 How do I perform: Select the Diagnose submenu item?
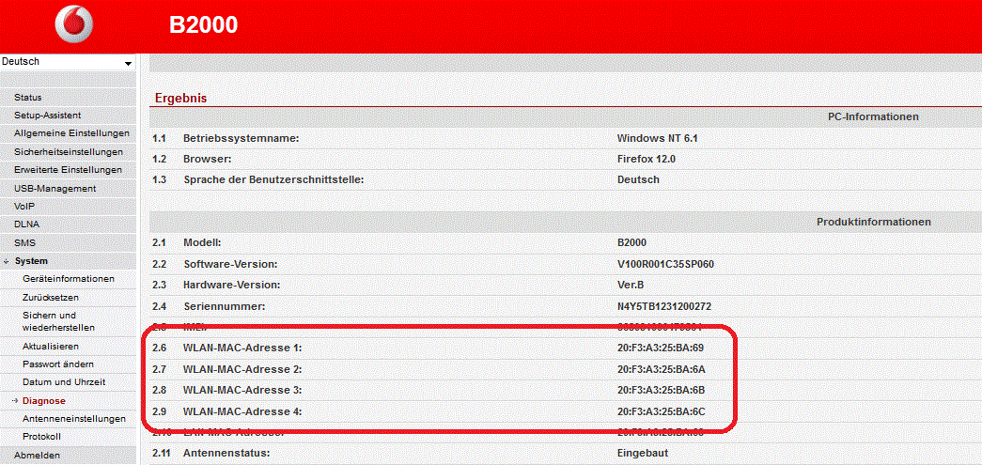43,400
